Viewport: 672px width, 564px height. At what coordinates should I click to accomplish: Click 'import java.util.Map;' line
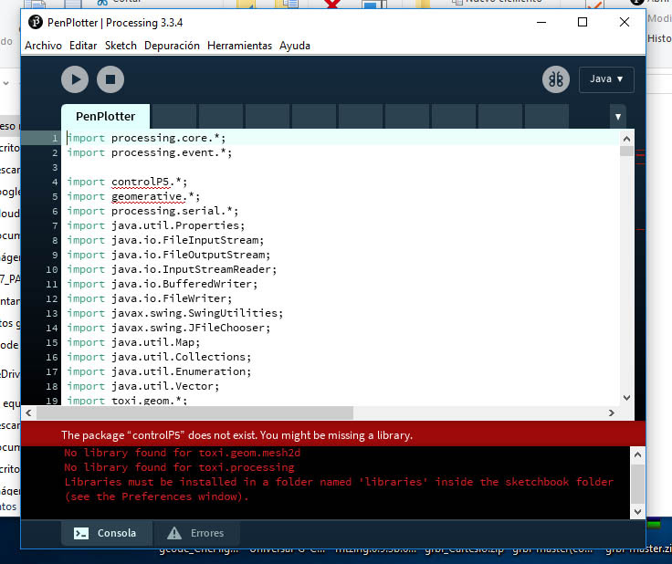coord(133,342)
